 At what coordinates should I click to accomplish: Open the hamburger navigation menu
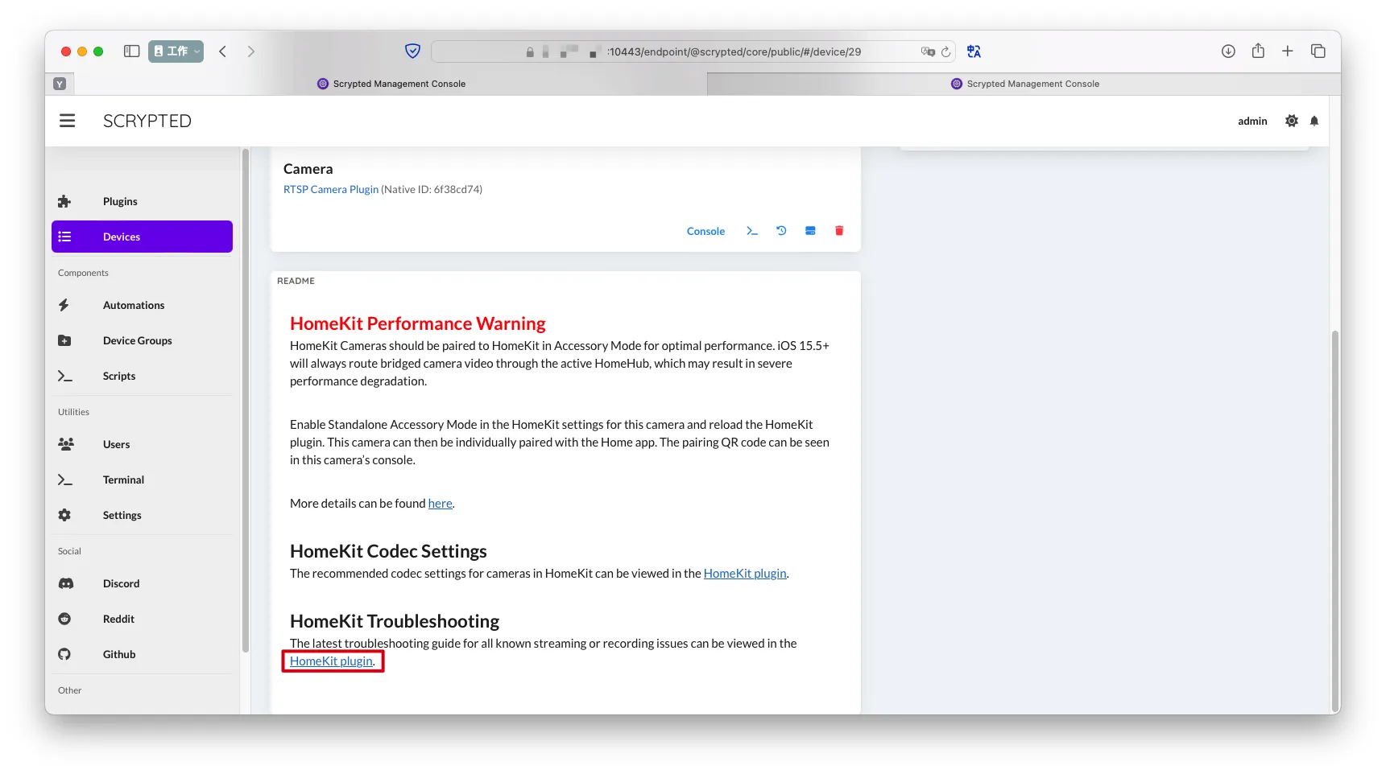click(68, 121)
